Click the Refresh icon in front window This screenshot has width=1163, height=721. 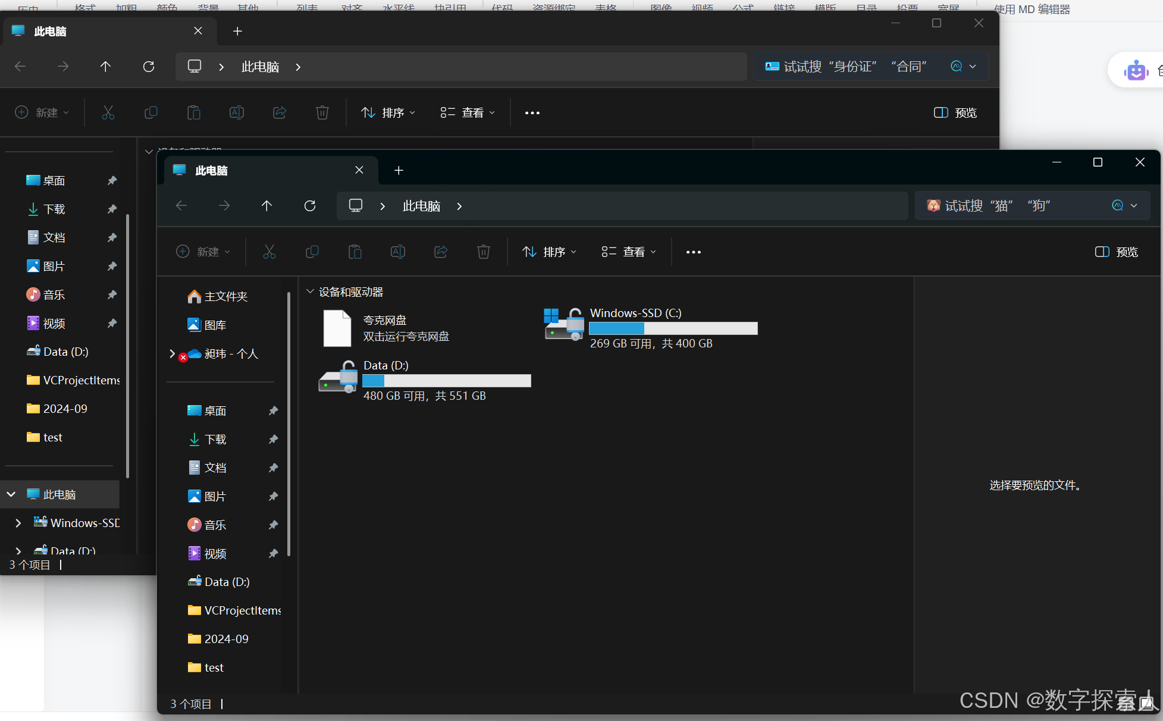coord(310,206)
